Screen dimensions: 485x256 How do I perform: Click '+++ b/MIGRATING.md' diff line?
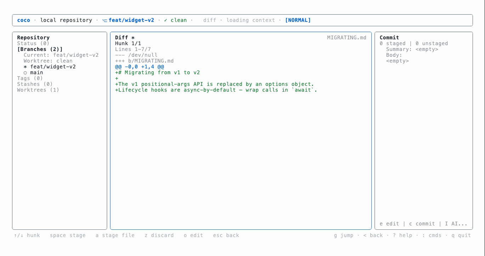click(x=144, y=61)
